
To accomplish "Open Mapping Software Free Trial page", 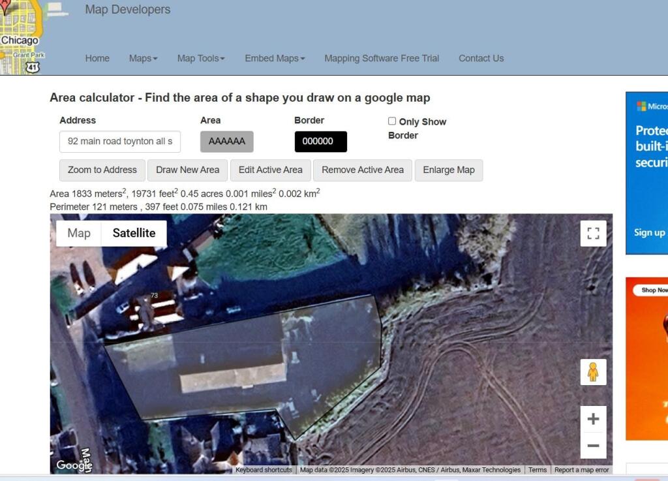I will (382, 58).
